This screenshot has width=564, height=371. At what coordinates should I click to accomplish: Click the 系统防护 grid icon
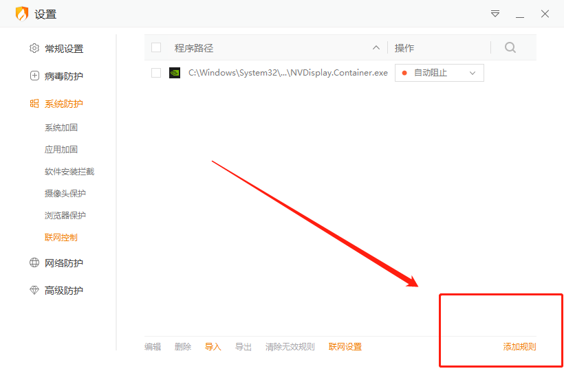tap(34, 104)
